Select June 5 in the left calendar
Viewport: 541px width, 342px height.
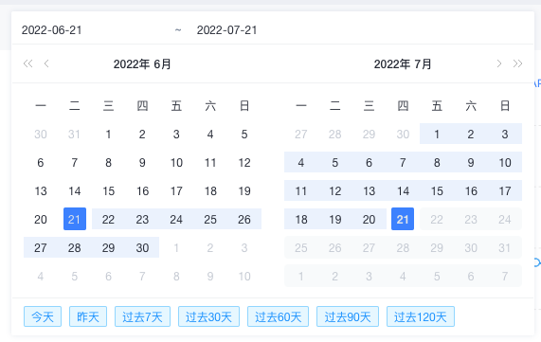coord(244,134)
